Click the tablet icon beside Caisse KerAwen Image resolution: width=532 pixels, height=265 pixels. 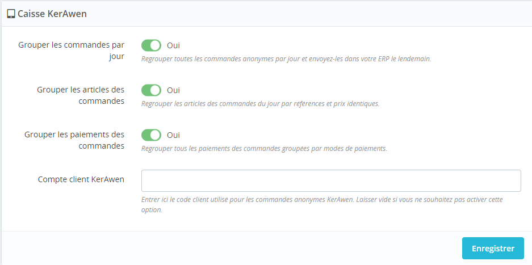(11, 14)
